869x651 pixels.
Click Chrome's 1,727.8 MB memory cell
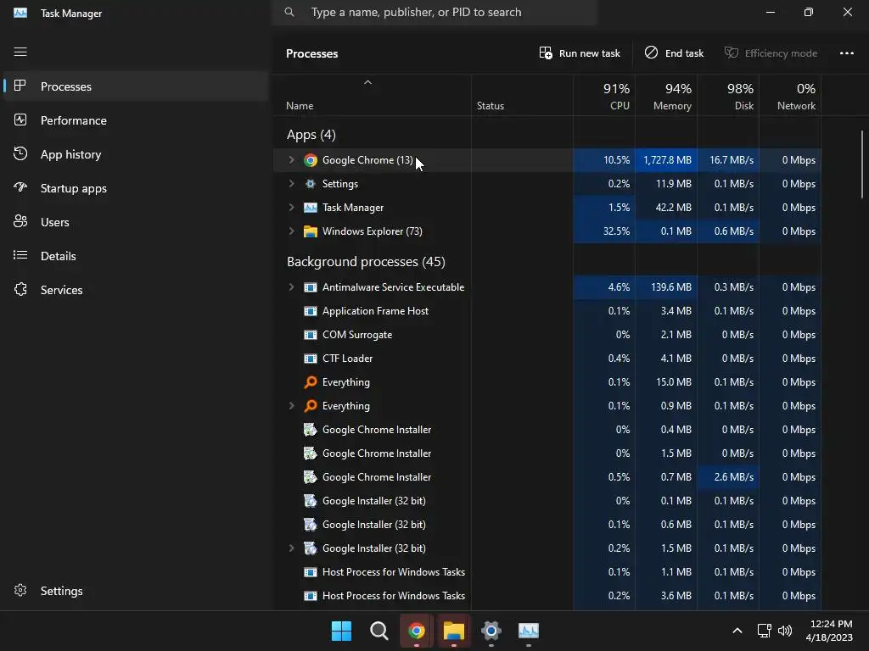(x=666, y=160)
